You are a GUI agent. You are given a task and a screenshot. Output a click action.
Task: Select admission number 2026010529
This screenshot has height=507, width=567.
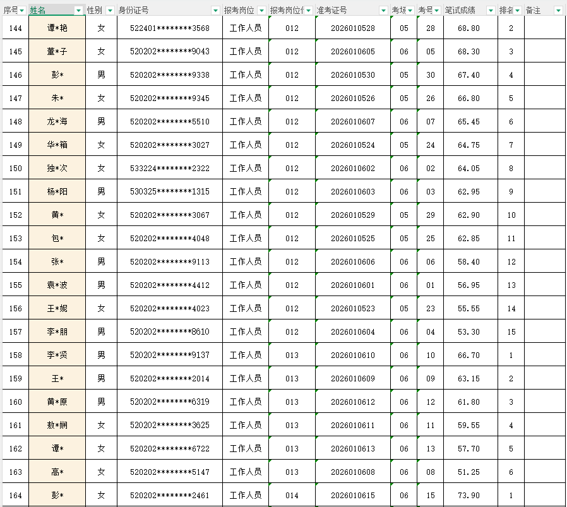(x=353, y=215)
